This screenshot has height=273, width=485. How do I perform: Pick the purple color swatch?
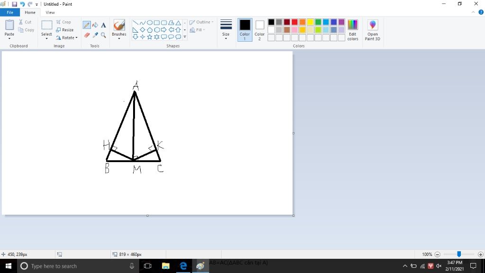341,22
